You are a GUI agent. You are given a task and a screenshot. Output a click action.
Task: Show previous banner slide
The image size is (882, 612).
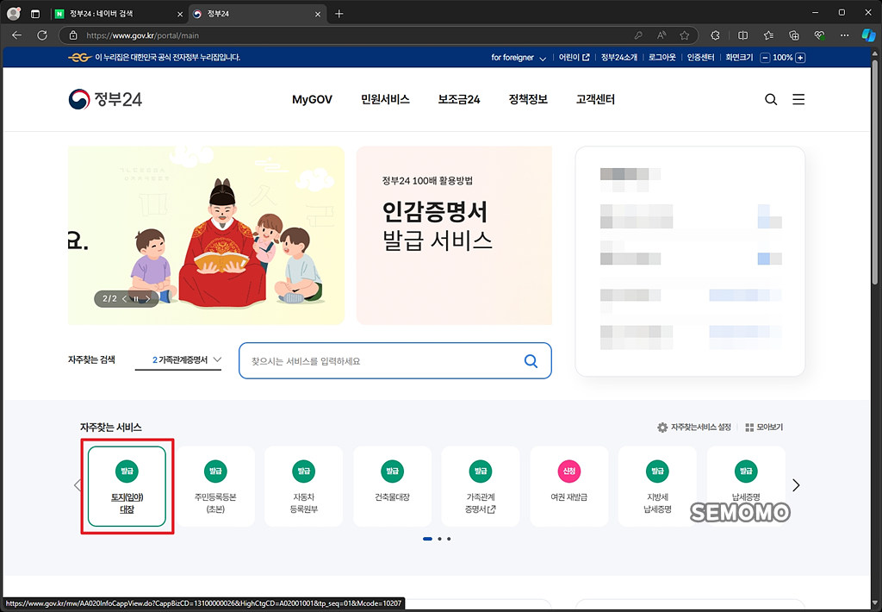(124, 299)
